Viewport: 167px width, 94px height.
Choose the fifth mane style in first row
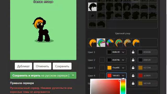[127, 7]
